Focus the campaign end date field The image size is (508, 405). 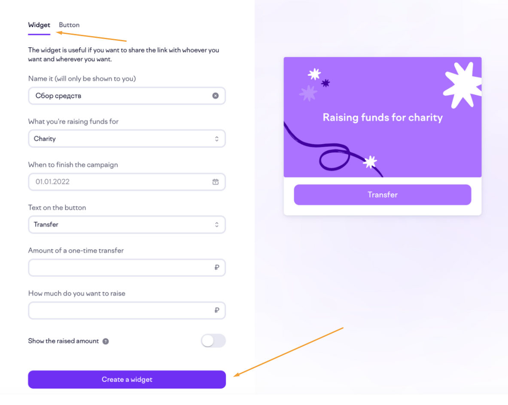[x=127, y=181]
